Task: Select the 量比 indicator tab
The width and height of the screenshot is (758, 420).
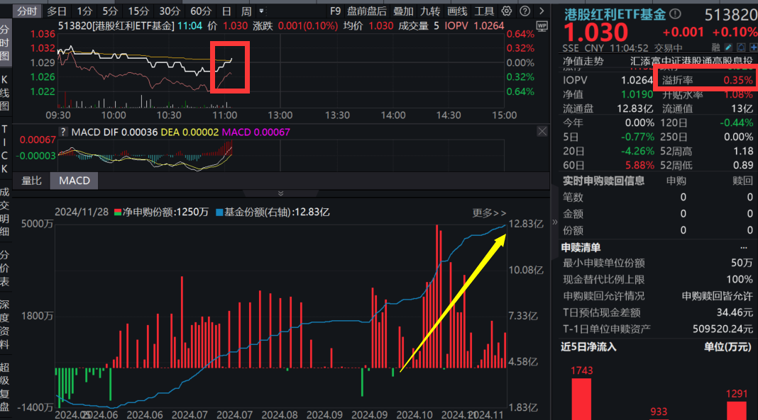Action: click(x=31, y=181)
